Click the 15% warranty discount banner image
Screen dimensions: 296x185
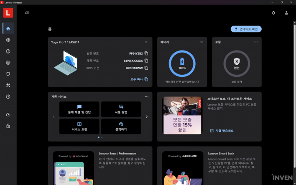coord(182,115)
